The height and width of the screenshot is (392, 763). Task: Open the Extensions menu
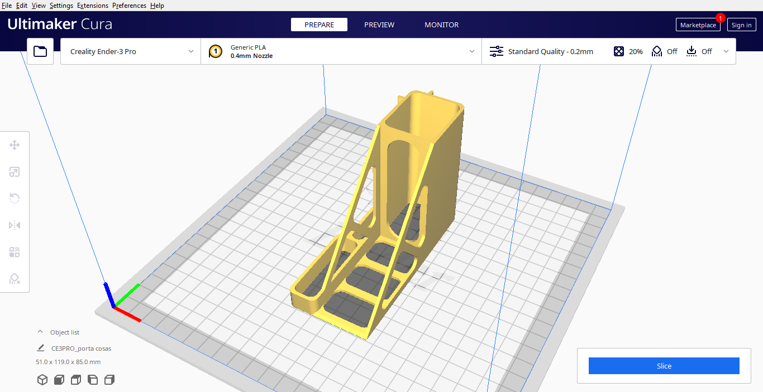click(93, 6)
